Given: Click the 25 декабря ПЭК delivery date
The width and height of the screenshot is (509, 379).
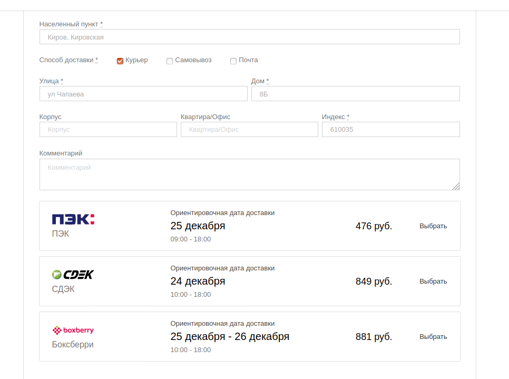Looking at the screenshot, I should (198, 226).
